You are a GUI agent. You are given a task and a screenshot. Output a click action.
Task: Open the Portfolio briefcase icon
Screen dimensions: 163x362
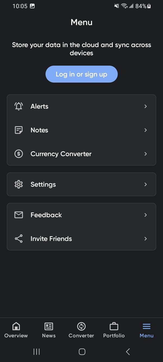114,326
